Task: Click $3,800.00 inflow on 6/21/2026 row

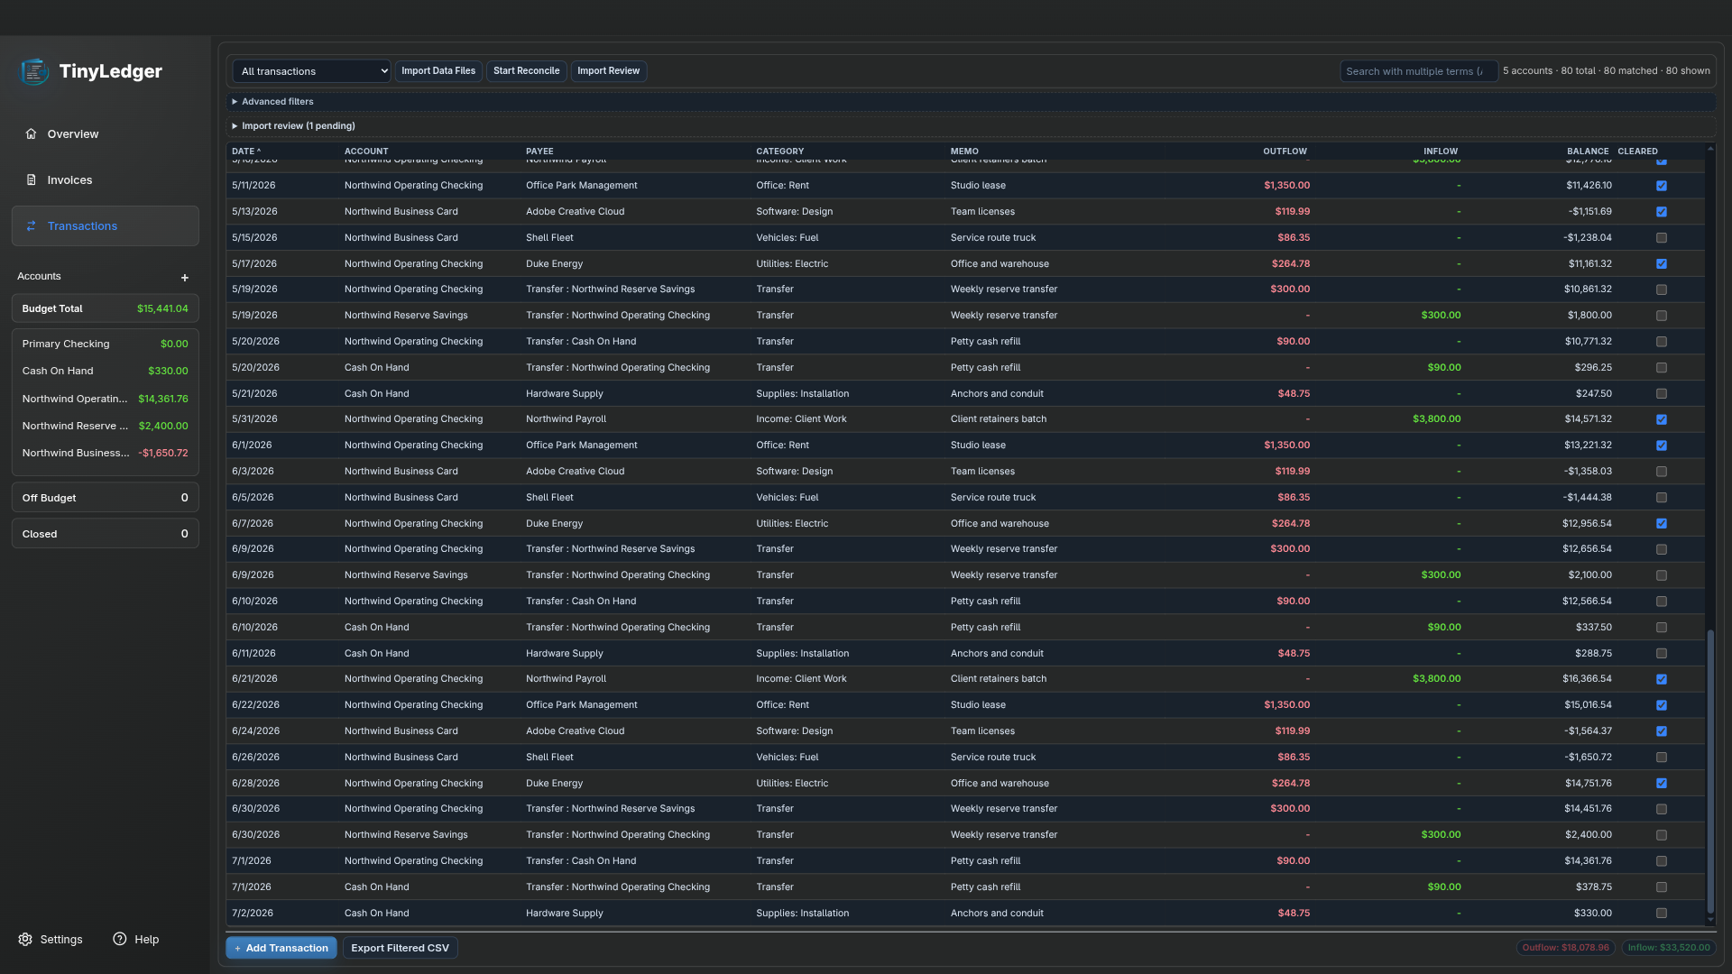Action: (1436, 679)
